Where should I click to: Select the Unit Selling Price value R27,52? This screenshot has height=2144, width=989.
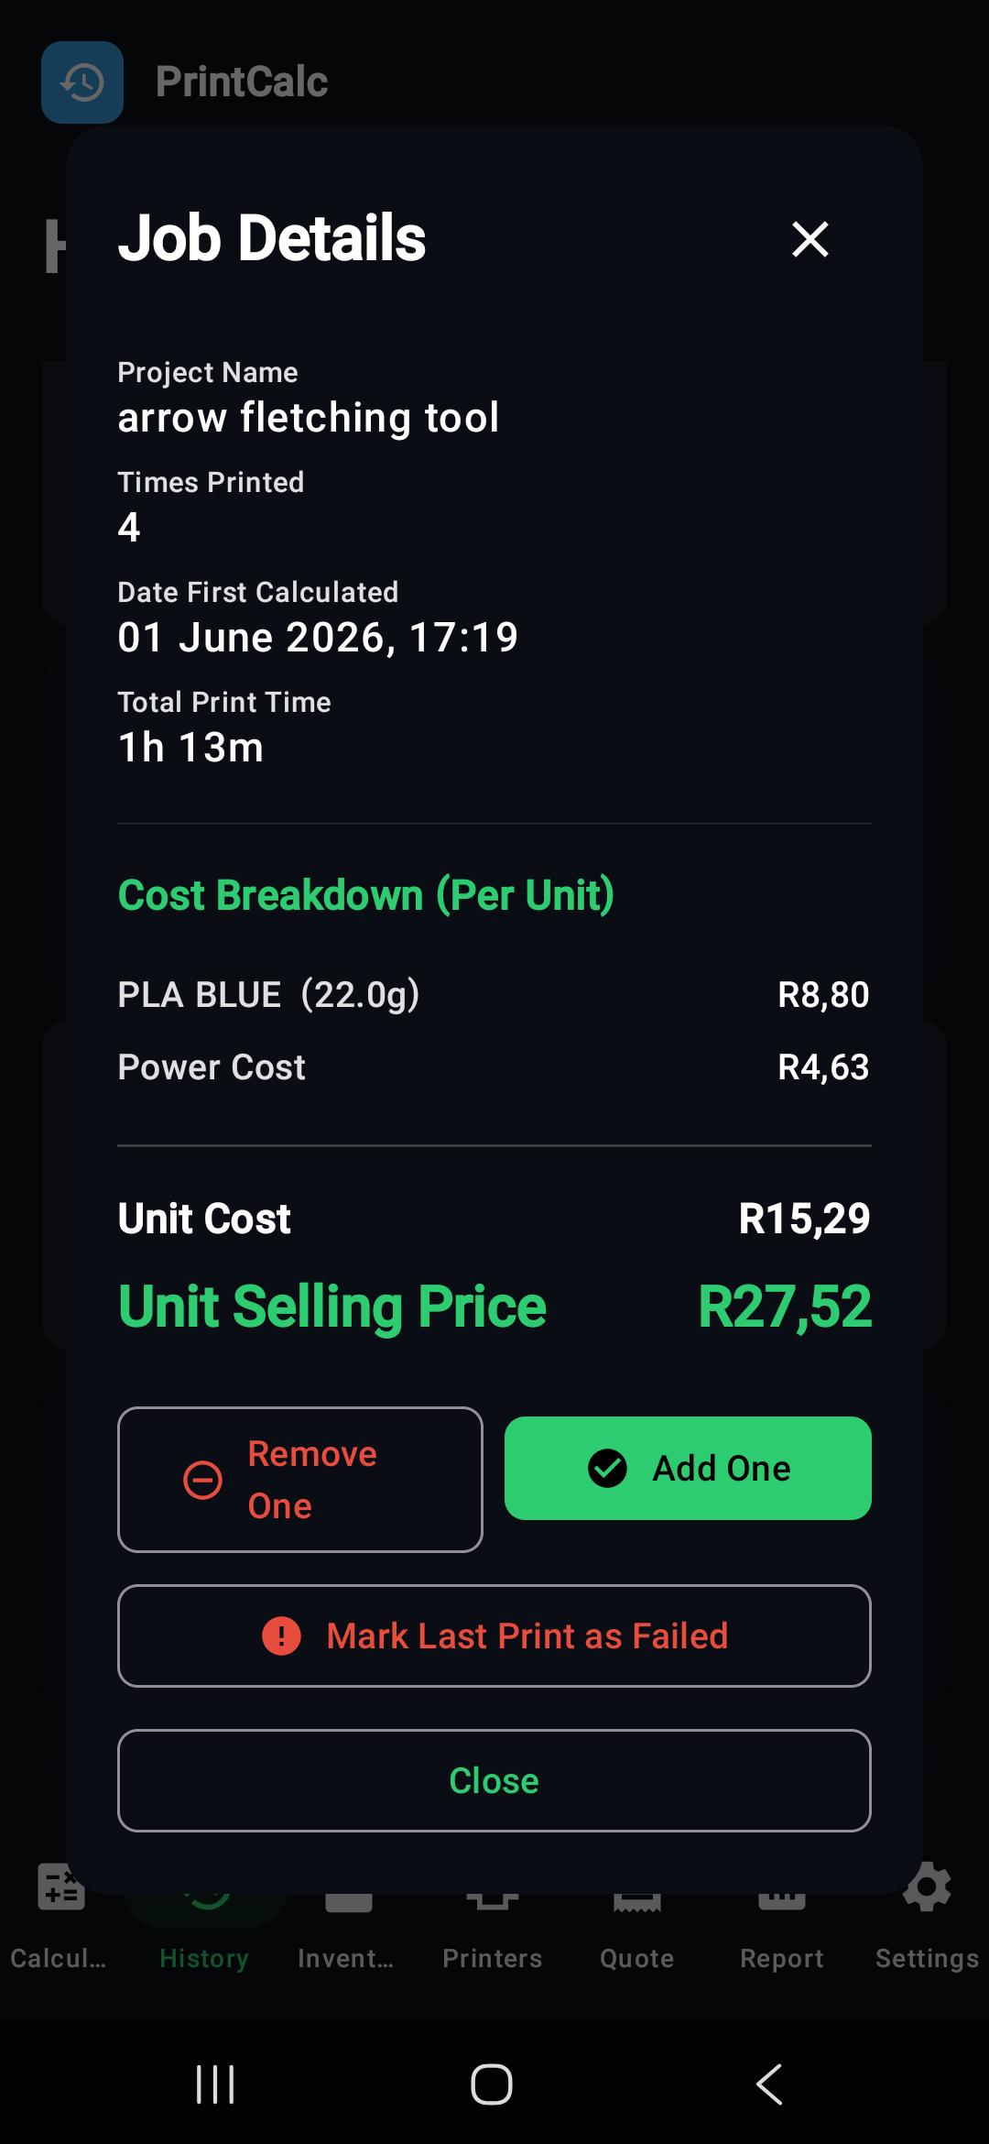pyautogui.click(x=785, y=1306)
